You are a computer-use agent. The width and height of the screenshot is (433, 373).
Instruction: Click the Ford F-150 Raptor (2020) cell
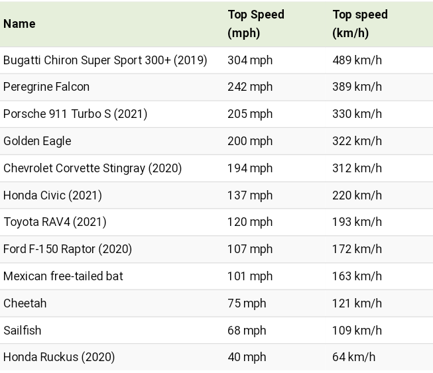[68, 249]
